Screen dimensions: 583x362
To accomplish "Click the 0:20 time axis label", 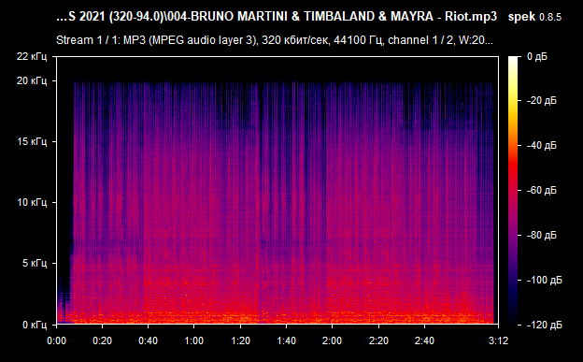I will tap(102, 340).
